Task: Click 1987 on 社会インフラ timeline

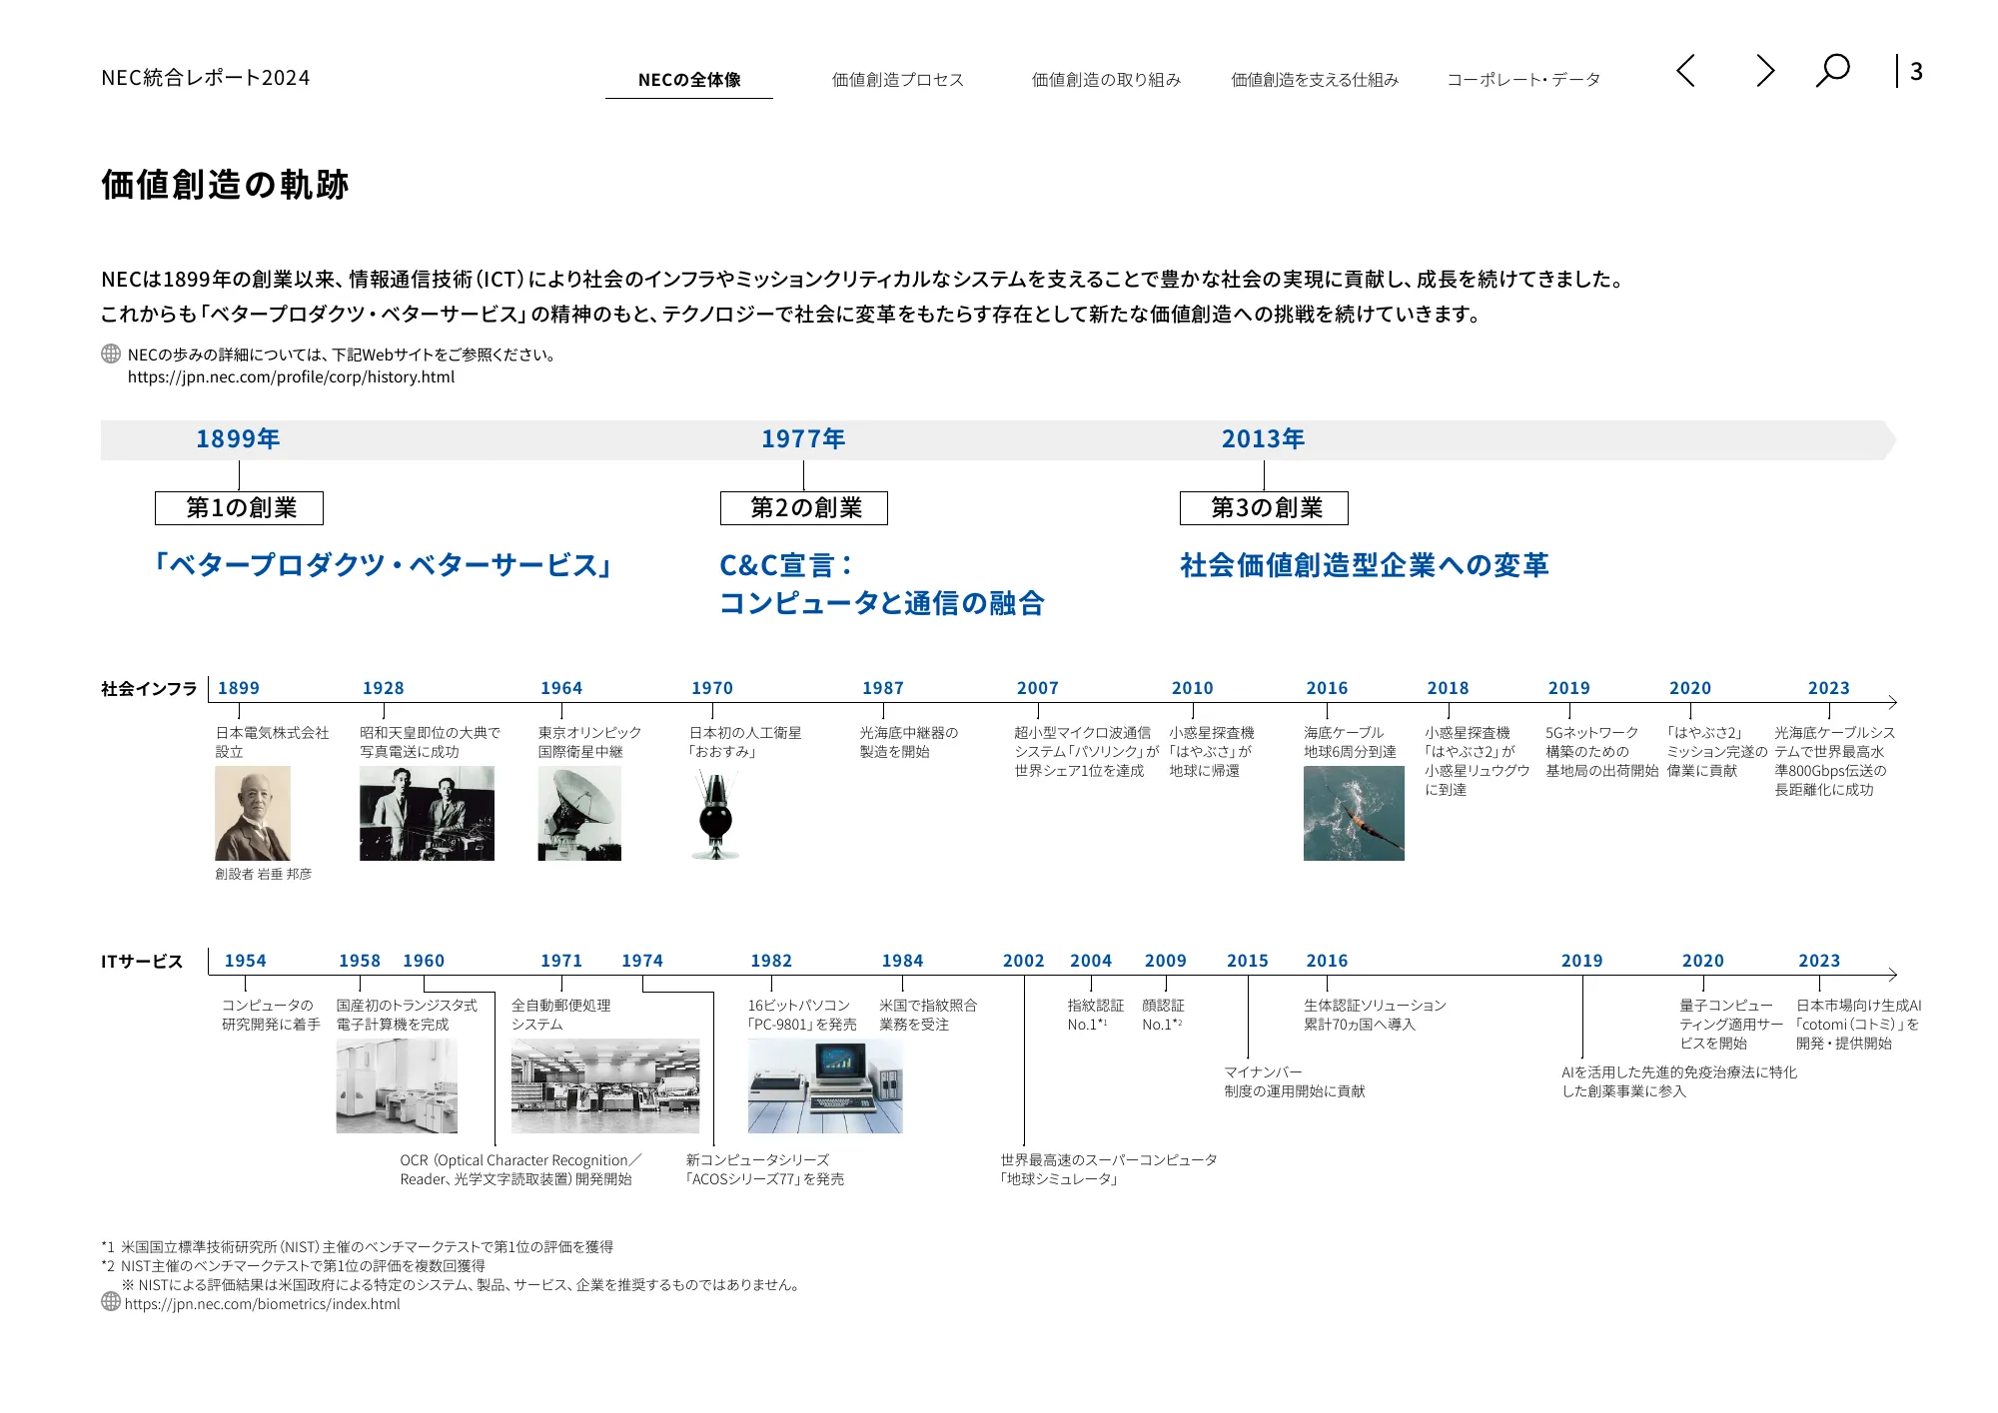Action: coord(883,688)
